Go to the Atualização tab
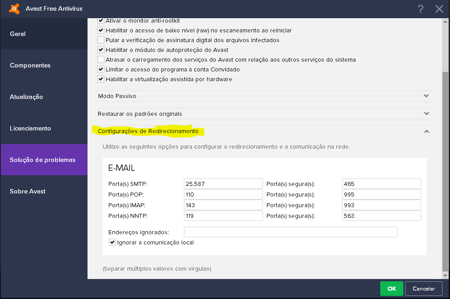Viewport: 450px width, 299px height. (x=44, y=97)
